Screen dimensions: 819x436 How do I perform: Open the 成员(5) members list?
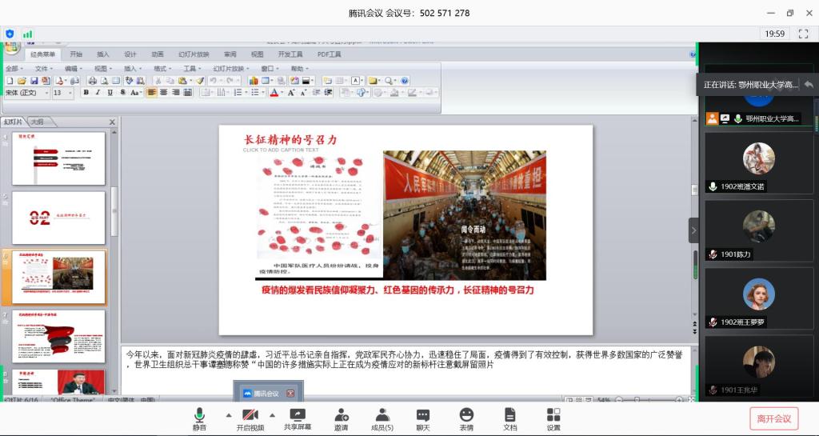(x=382, y=418)
